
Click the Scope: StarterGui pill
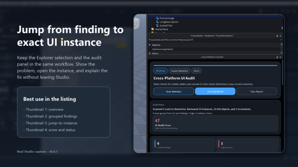pyautogui.click(x=179, y=71)
